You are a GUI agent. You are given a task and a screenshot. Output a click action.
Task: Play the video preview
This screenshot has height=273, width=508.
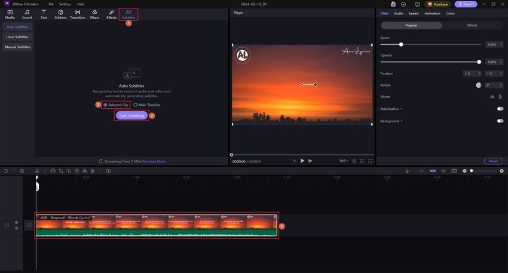pyautogui.click(x=302, y=161)
